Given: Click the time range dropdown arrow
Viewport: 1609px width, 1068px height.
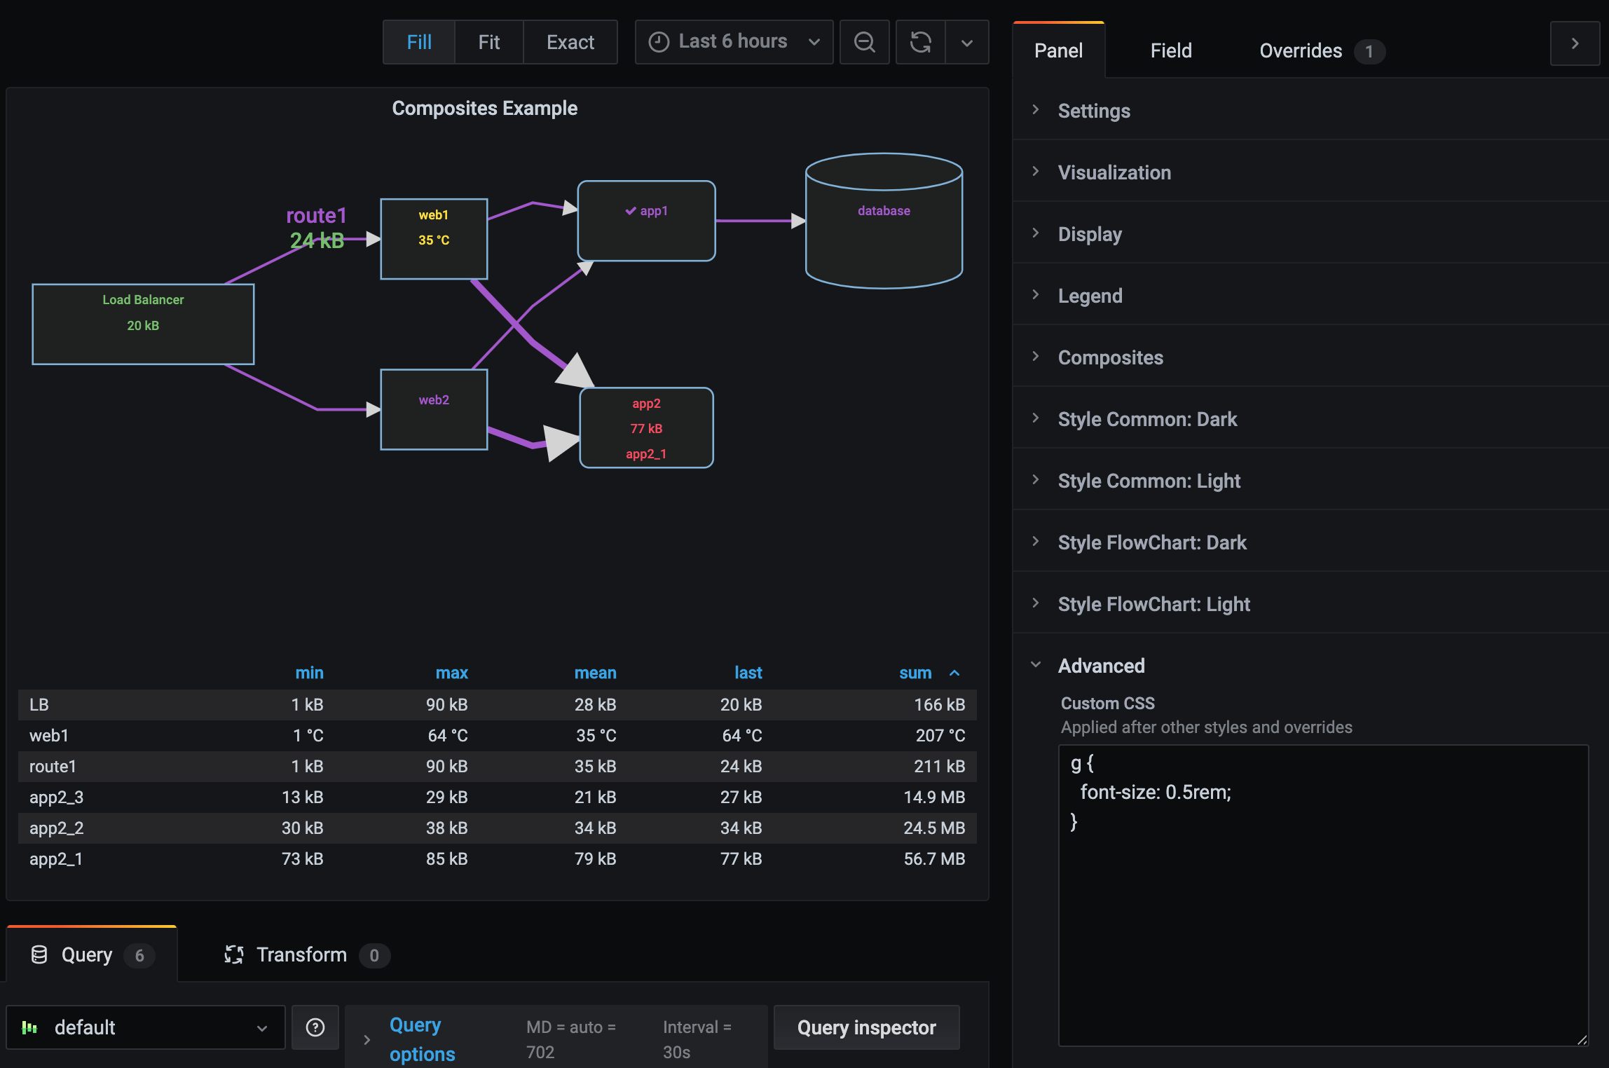Looking at the screenshot, I should pos(815,42).
